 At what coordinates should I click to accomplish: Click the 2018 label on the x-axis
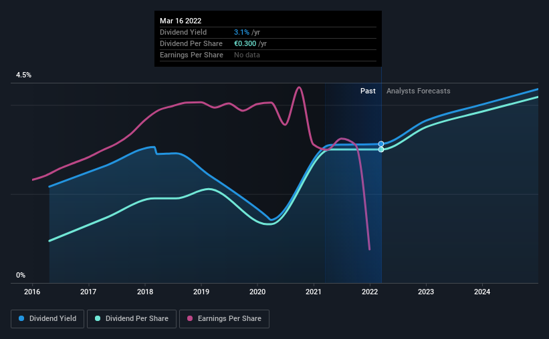click(x=145, y=292)
